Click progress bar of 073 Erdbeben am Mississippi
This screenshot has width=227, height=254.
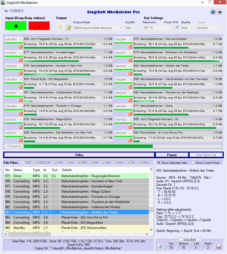(178, 61)
